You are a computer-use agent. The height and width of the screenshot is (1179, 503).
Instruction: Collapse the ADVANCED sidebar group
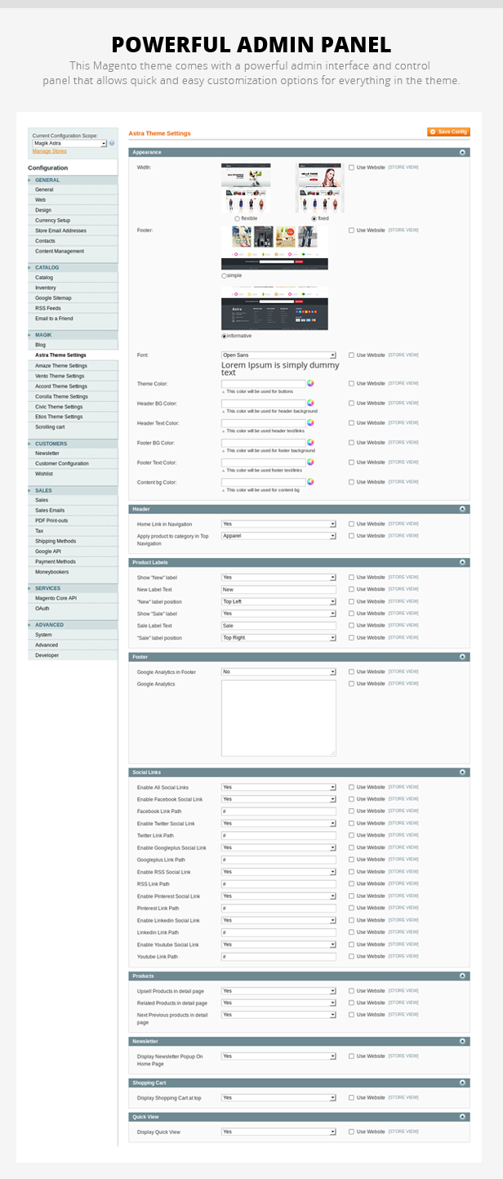73,625
